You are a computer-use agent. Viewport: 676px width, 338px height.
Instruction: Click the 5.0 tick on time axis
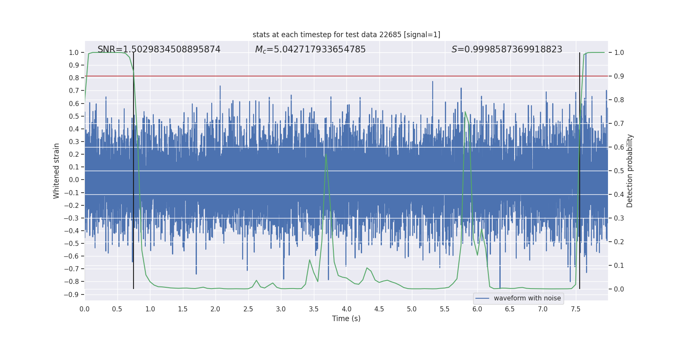pyautogui.click(x=412, y=309)
